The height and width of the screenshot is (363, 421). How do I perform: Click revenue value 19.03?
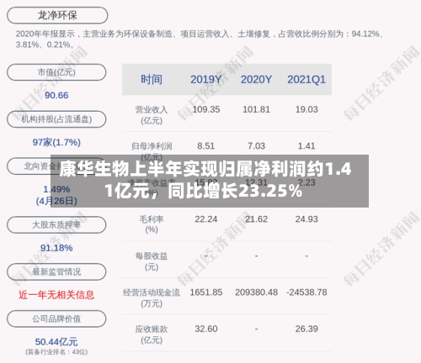[306, 109]
